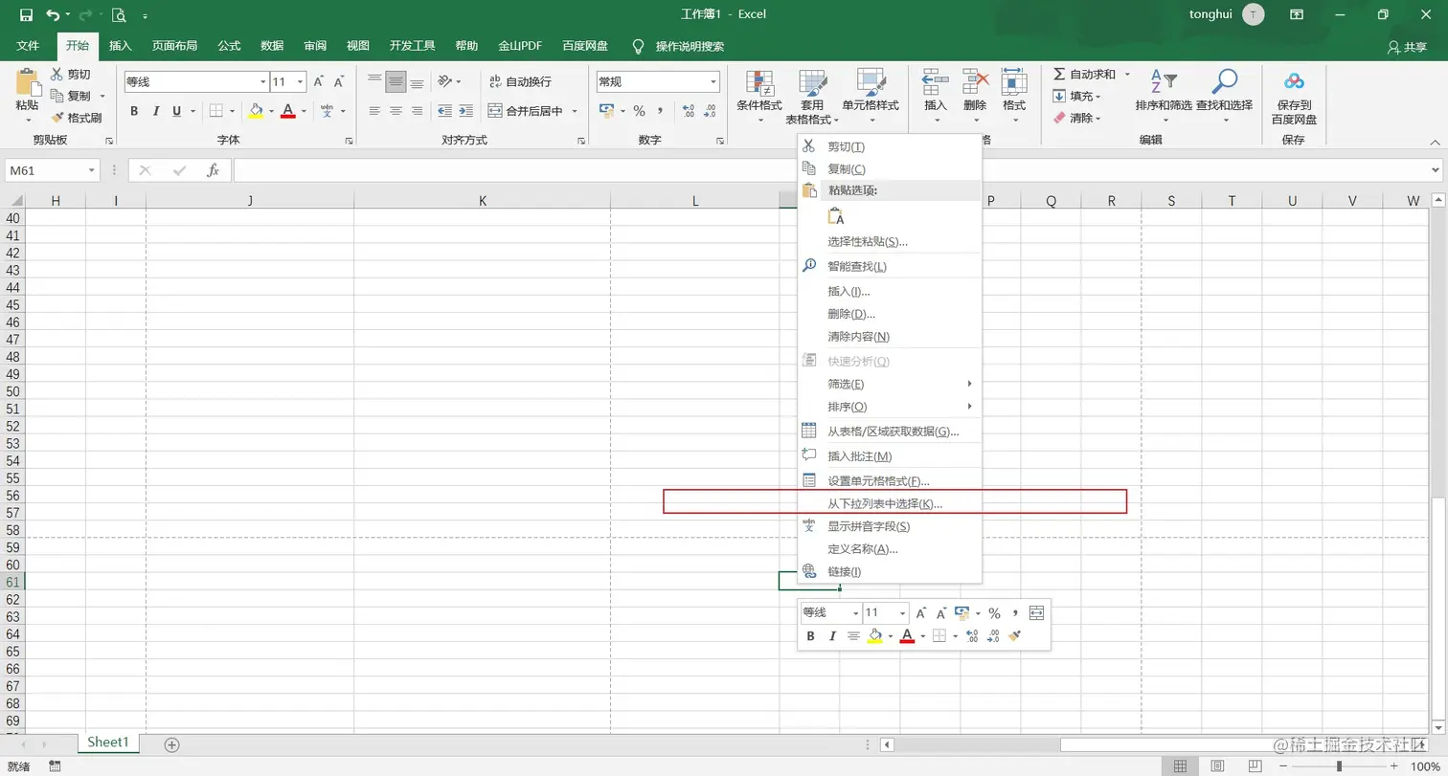Switch to the 数据 ribbon tab
Image resolution: width=1448 pixels, height=776 pixels.
point(272,46)
